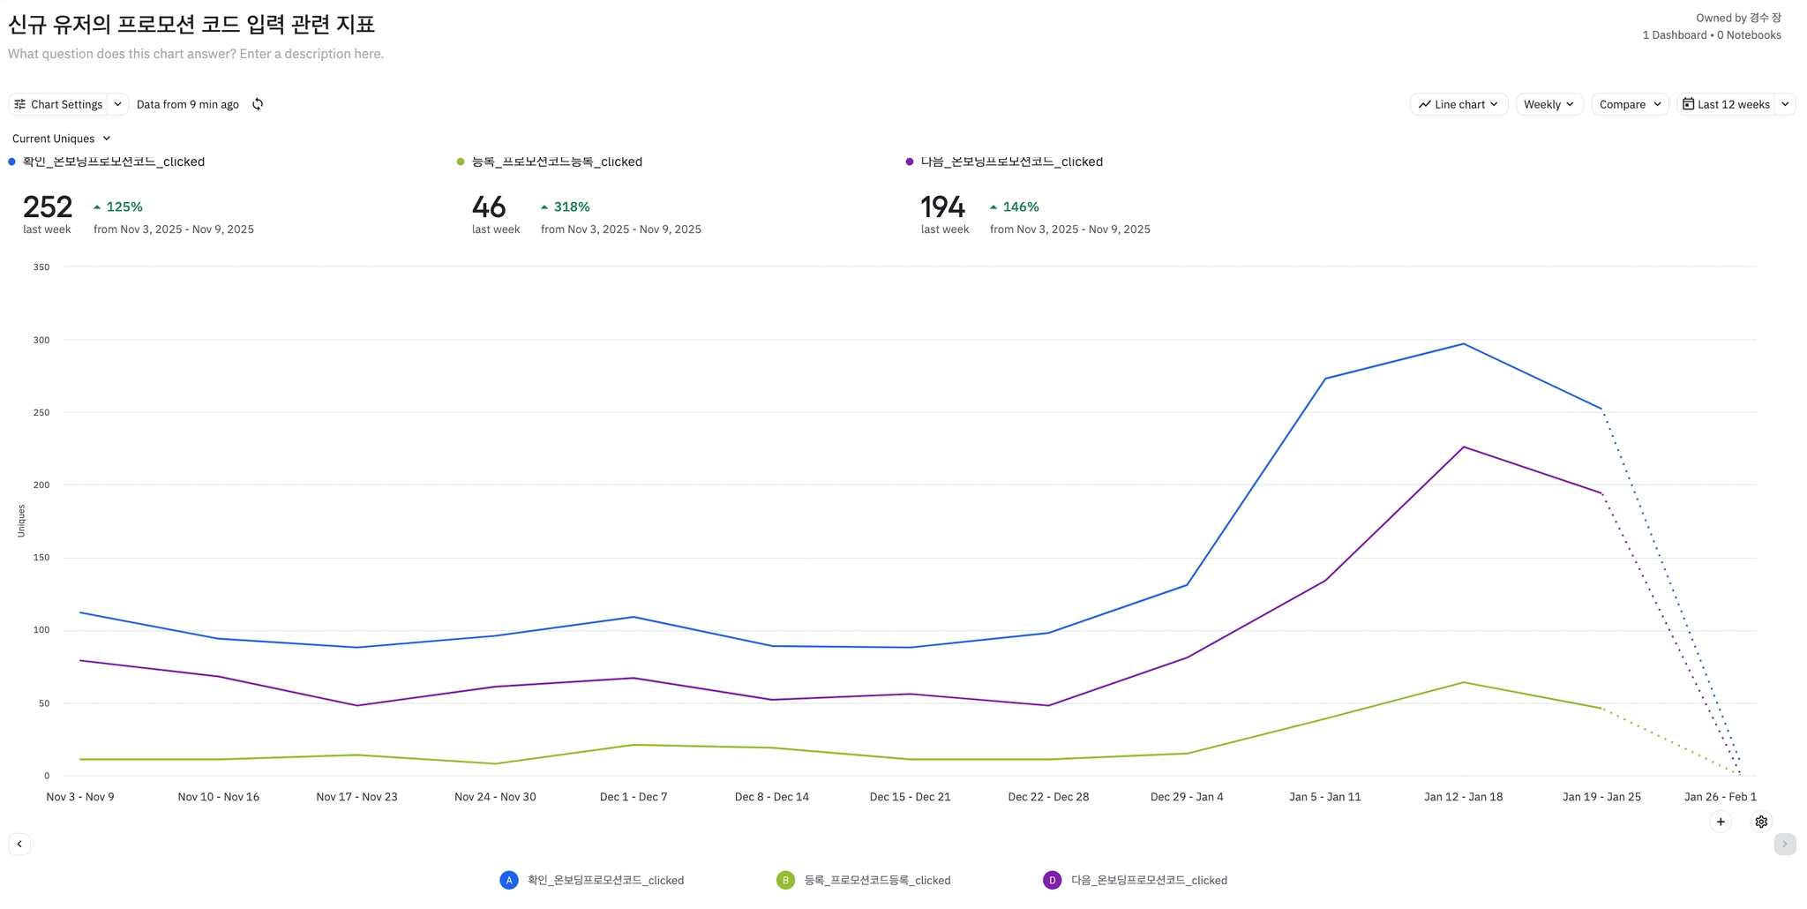Open the Weekly interval dropdown
The image size is (1807, 909).
click(x=1548, y=104)
